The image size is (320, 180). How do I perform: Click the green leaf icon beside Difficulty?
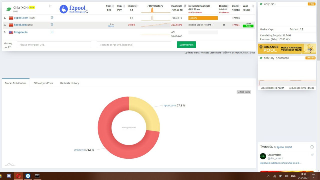coord(261,58)
